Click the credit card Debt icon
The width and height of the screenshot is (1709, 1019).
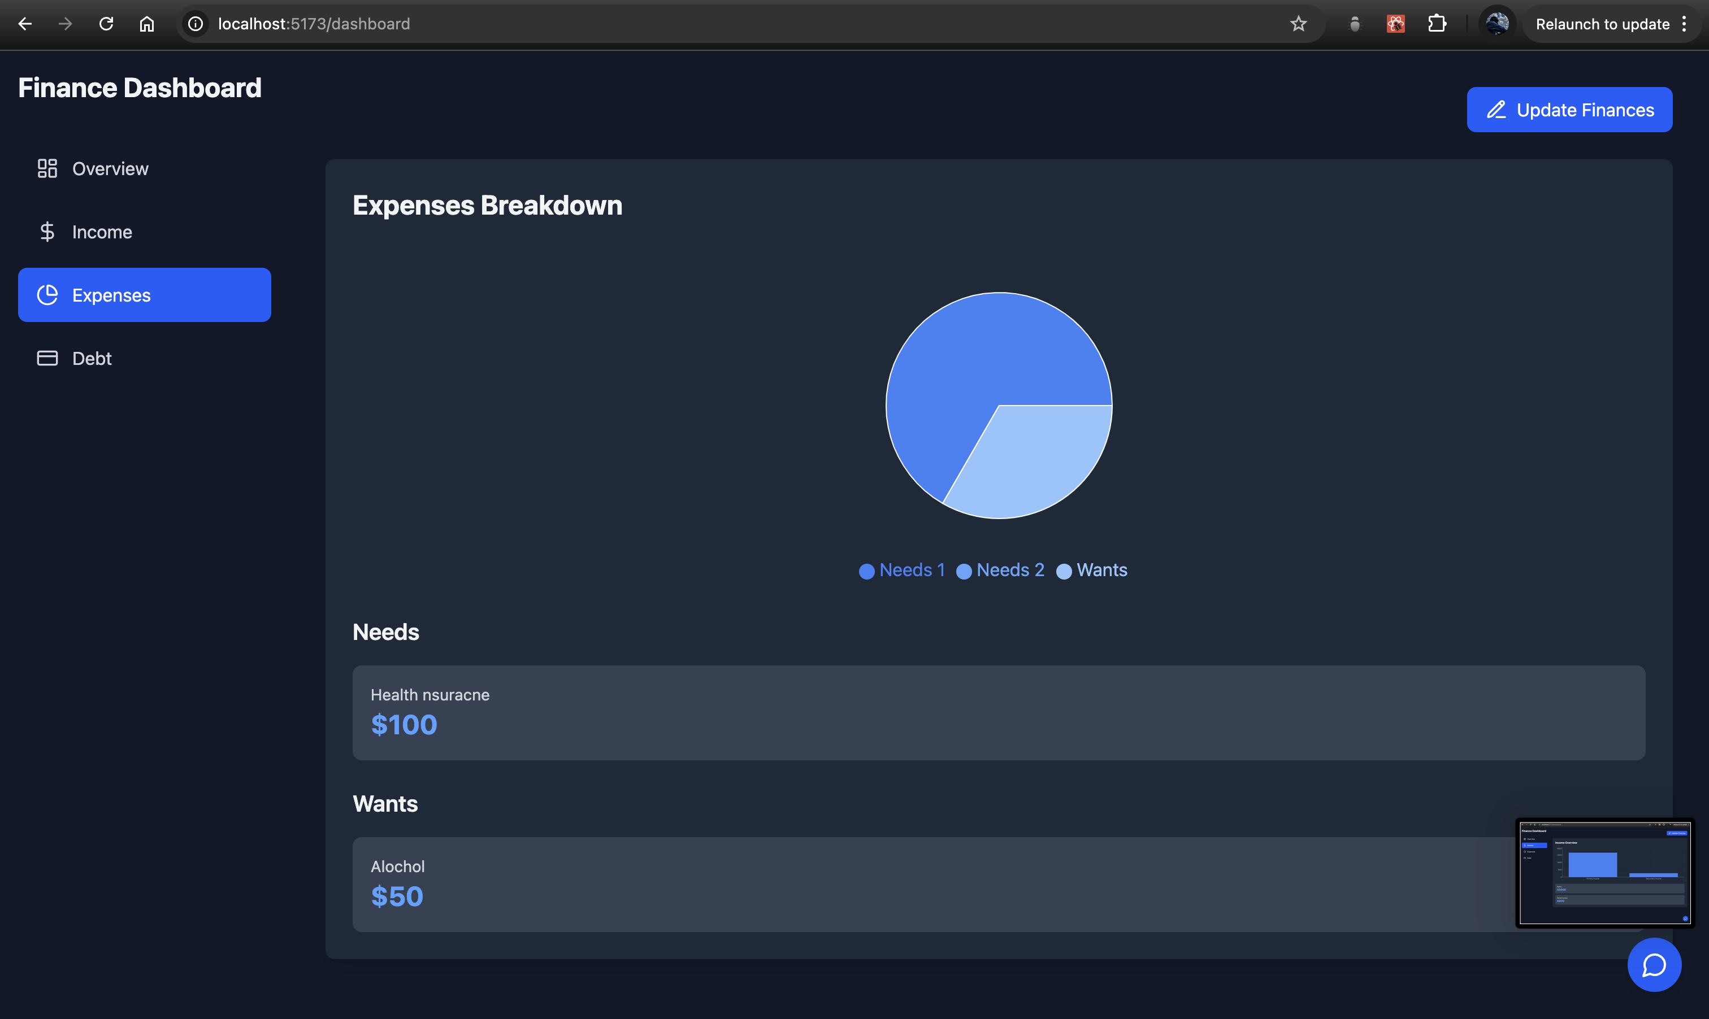pyautogui.click(x=47, y=359)
